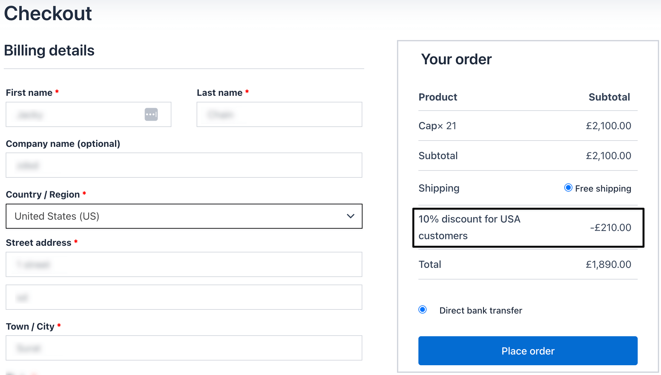Click the Your order panel title
661x375 pixels.
[456, 59]
